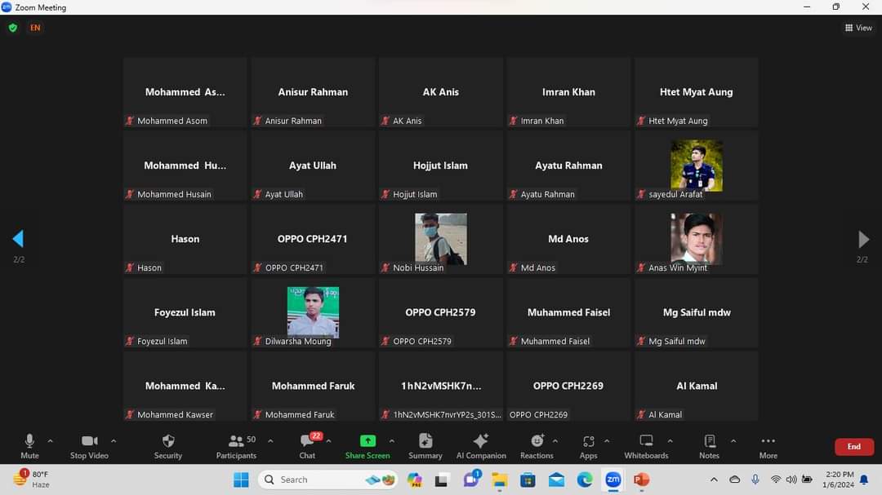Select the Hojjut Islam participant tile
The height and width of the screenshot is (495, 882).
click(440, 166)
